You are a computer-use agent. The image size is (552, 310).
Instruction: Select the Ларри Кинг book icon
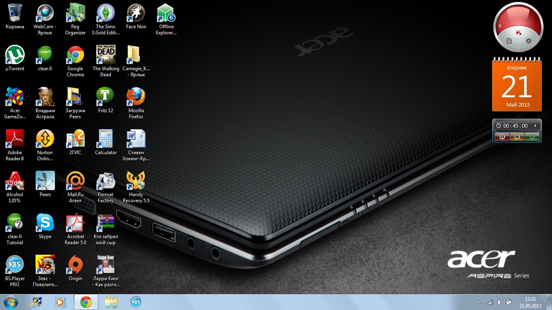(x=105, y=271)
